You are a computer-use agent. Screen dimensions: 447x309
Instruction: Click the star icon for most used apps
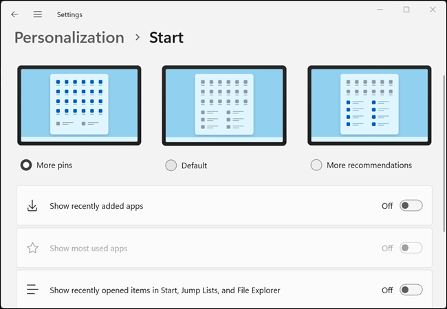(32, 248)
